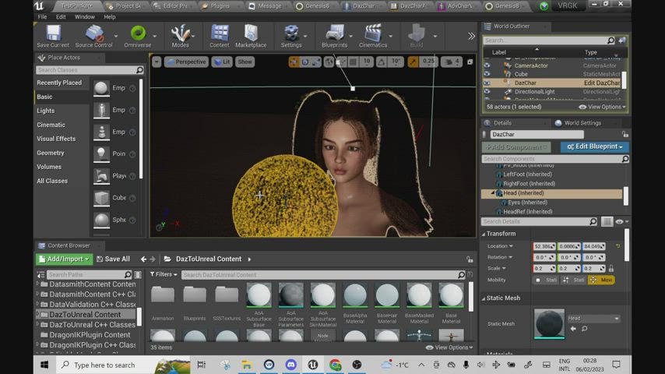Click the Edit DazChar link in the outliner
The width and height of the screenshot is (665, 374).
tap(601, 83)
